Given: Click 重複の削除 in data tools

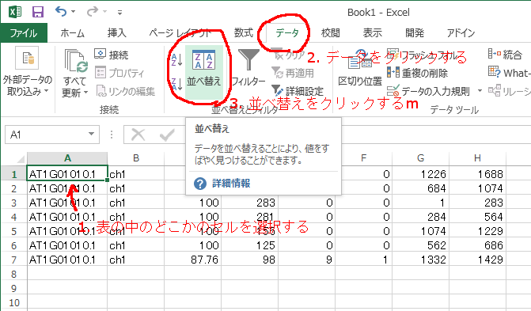Looking at the screenshot, I should [418, 73].
